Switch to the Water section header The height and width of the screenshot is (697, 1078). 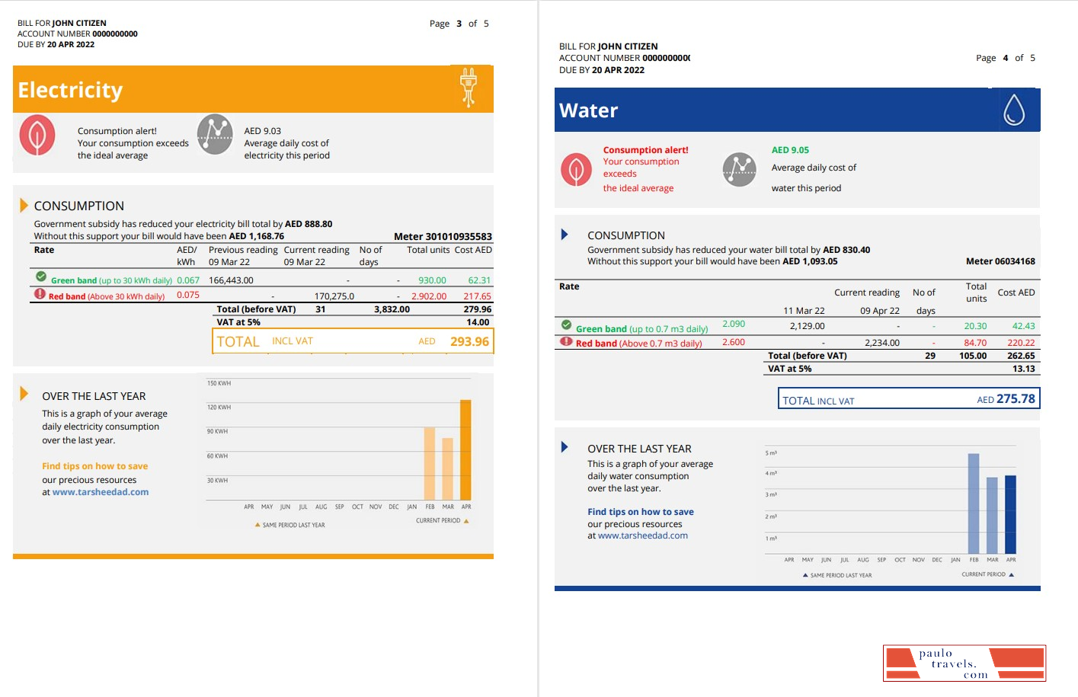click(587, 110)
